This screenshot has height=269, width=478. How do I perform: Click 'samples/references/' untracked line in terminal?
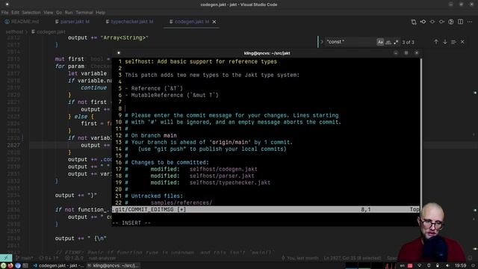(181, 202)
